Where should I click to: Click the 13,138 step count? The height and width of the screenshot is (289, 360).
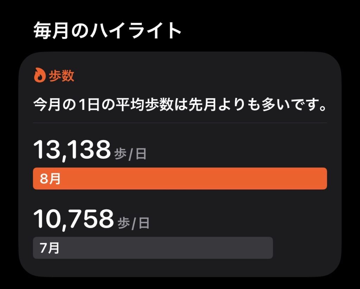click(x=72, y=150)
